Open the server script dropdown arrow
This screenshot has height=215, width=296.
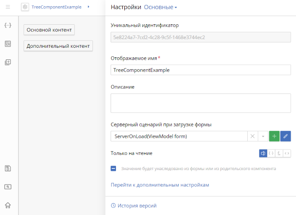tap(263, 136)
